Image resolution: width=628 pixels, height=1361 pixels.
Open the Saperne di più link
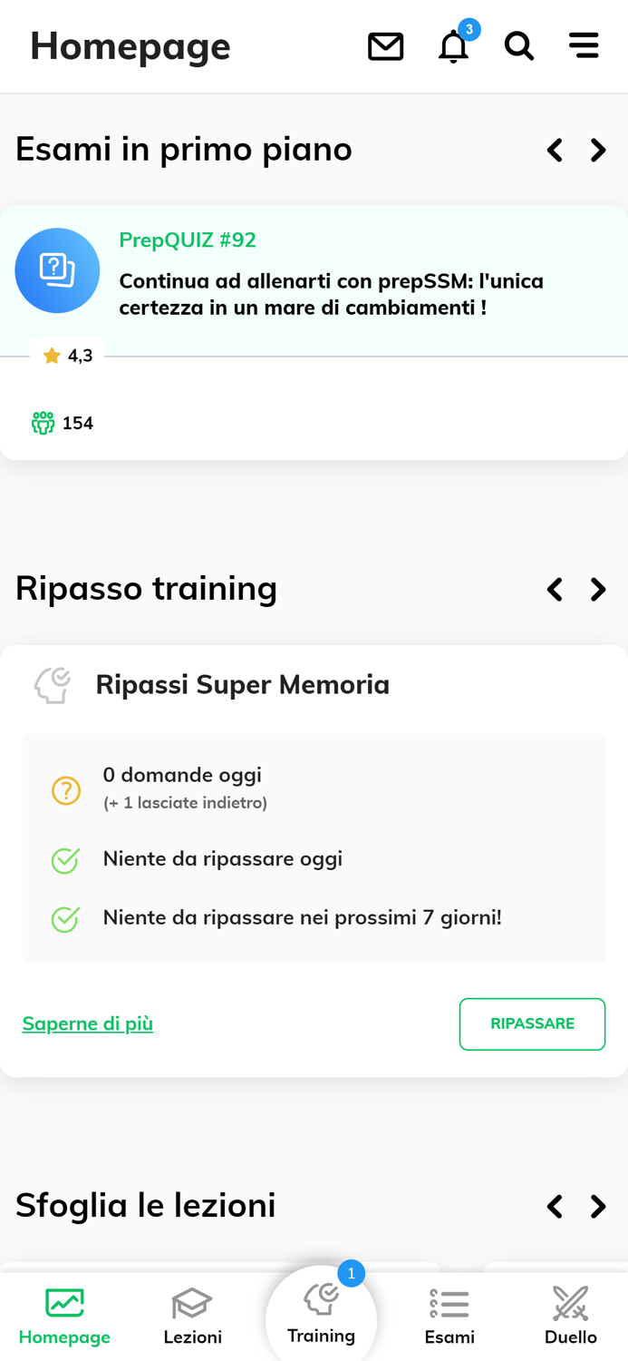click(87, 1023)
